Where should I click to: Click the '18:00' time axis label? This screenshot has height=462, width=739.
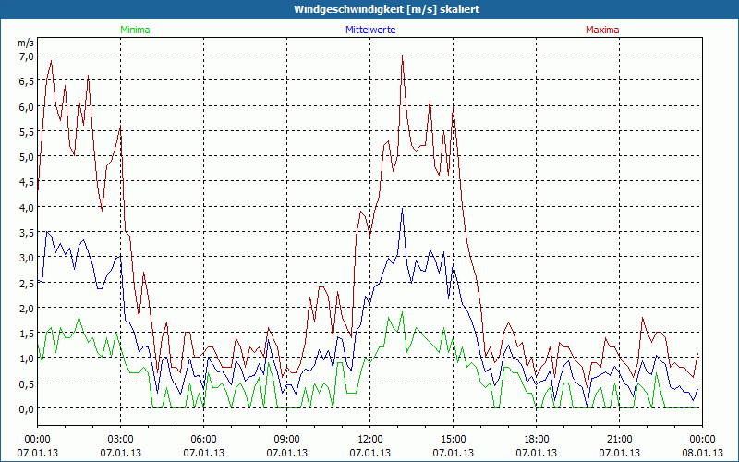pos(537,440)
